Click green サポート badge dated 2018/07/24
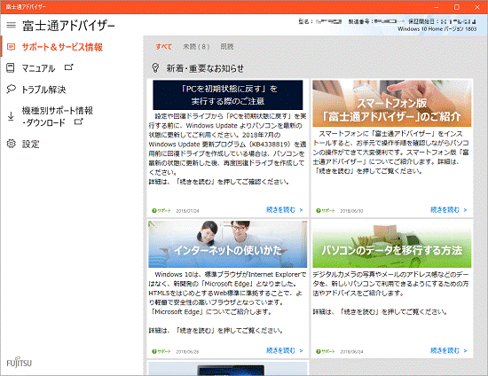Screen dimensions: 488x376 click(x=161, y=210)
